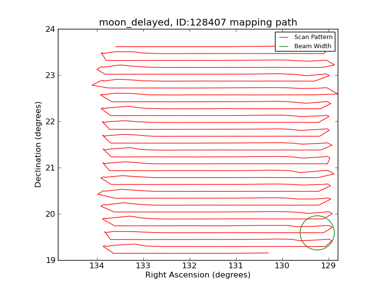The image size is (386, 289).
Task: Click the green line sample in the legend
Action: click(284, 46)
